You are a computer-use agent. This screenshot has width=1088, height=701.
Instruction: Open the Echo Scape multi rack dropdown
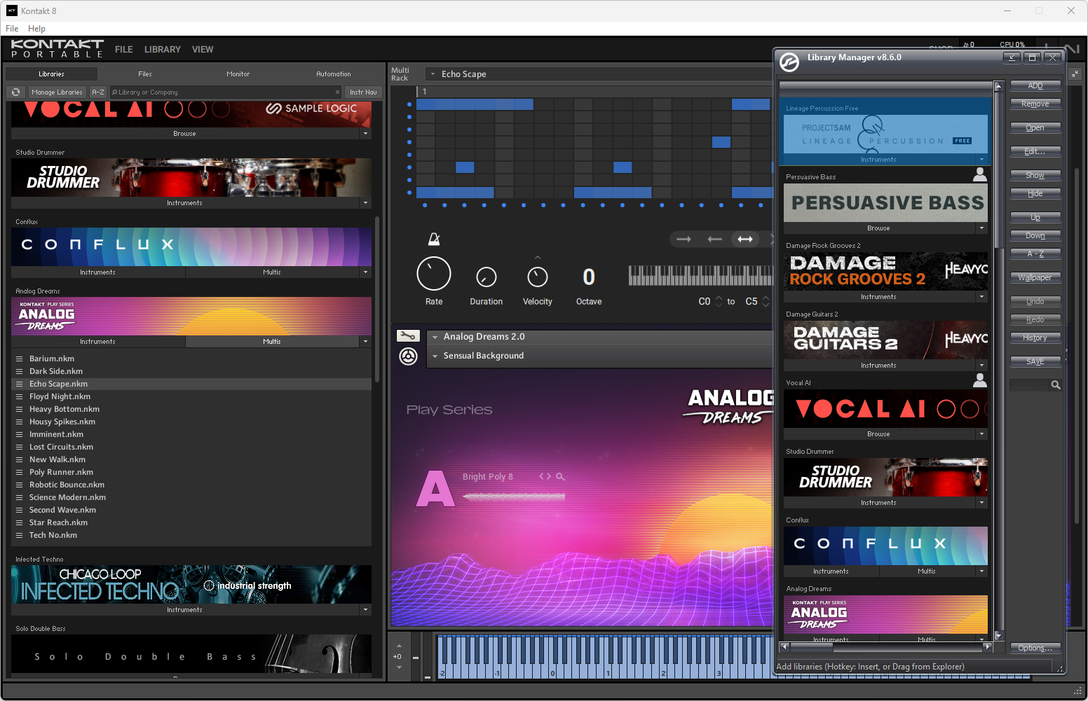coord(433,74)
